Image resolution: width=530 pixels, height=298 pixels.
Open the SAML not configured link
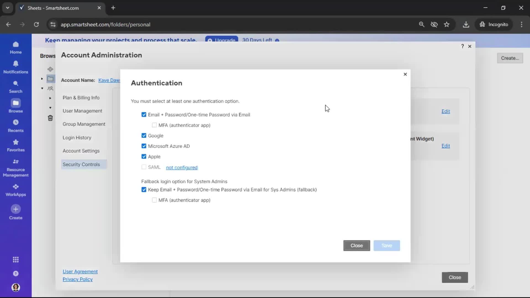182,167
